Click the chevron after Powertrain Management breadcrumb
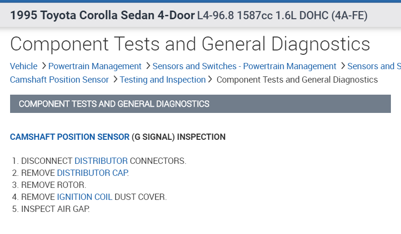This screenshot has height=234, width=401. pos(148,66)
